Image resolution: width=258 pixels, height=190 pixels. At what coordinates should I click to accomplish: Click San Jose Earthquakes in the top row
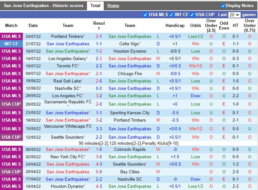(130, 36)
